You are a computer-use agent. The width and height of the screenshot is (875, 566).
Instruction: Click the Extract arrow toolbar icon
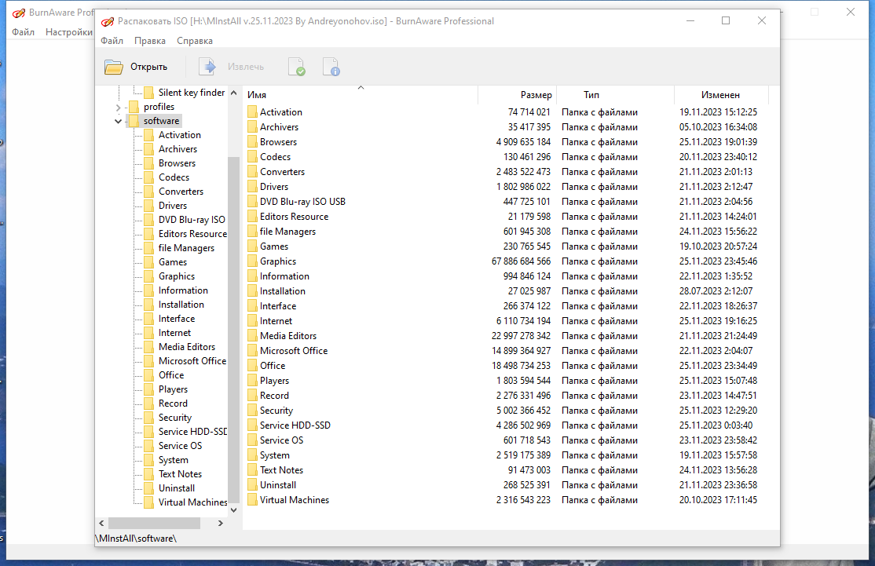click(x=207, y=67)
